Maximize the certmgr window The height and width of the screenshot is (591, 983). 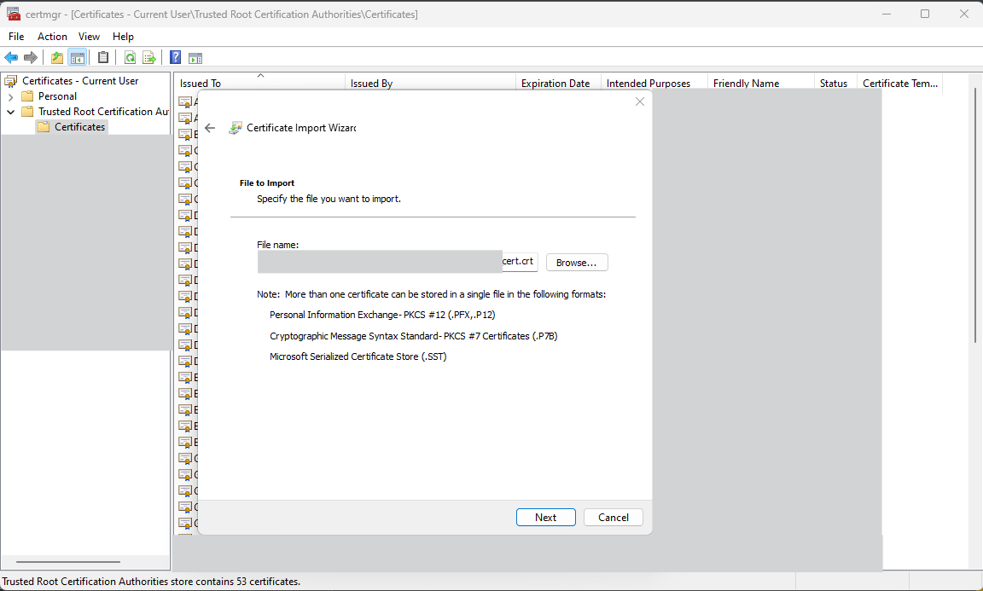coord(925,14)
